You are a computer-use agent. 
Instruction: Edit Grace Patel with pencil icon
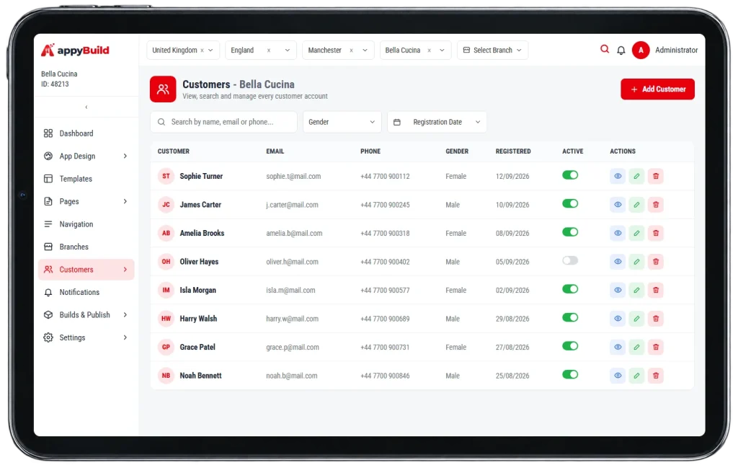click(x=636, y=347)
